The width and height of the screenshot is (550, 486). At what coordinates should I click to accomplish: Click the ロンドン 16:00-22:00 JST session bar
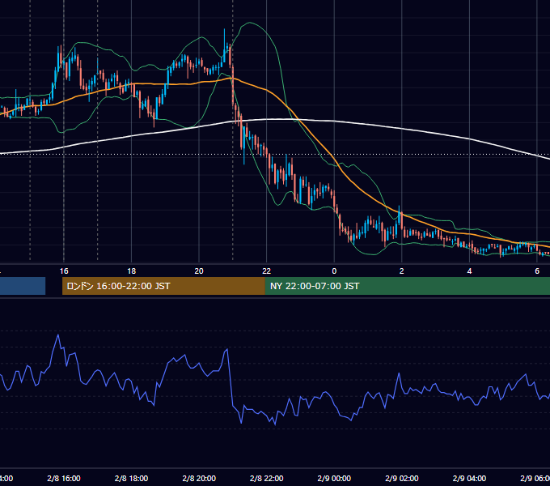163,286
